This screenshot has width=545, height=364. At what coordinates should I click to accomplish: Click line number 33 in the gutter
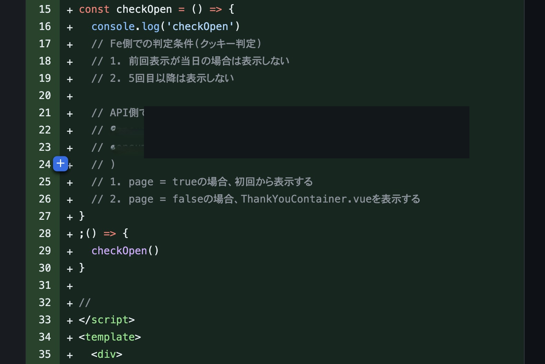[45, 320]
